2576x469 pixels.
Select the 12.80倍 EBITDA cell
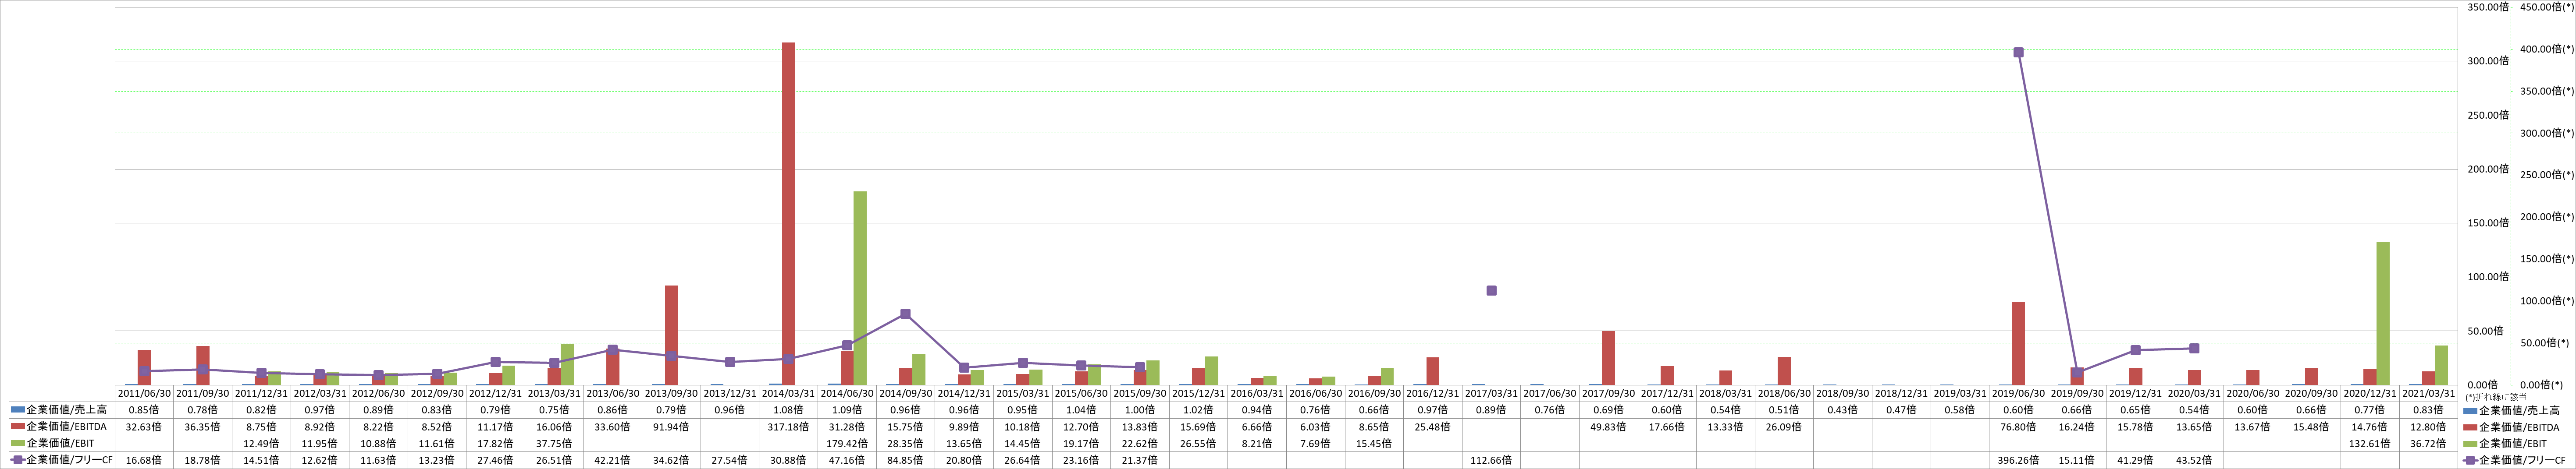pos(2428,427)
